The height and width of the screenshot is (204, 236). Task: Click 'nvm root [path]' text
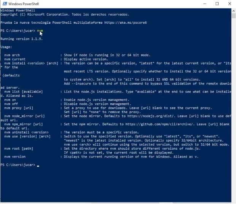coord(19,149)
